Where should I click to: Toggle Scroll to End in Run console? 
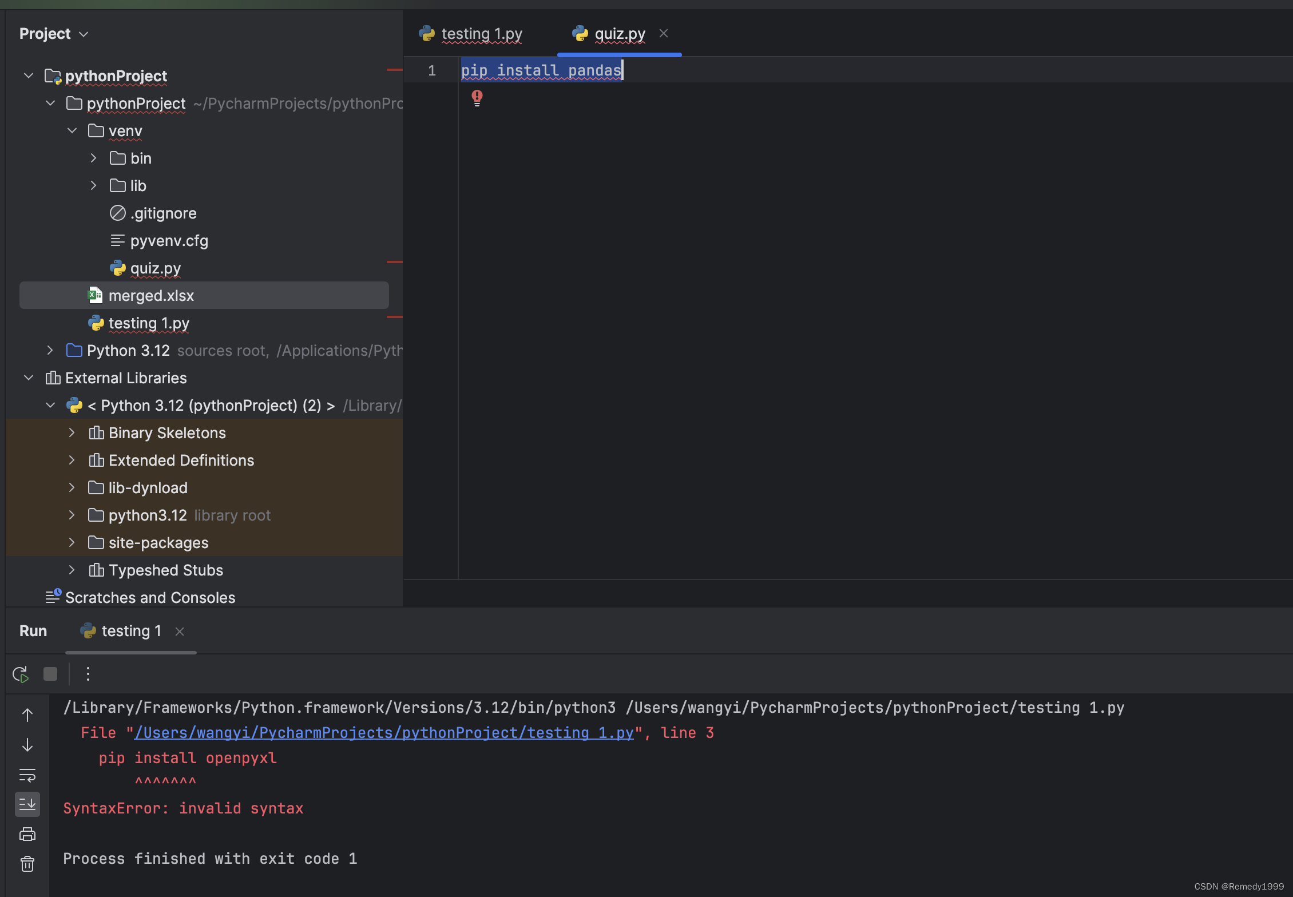(27, 804)
